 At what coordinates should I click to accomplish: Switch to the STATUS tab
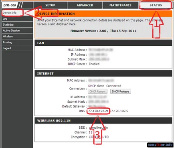[x=156, y=5]
